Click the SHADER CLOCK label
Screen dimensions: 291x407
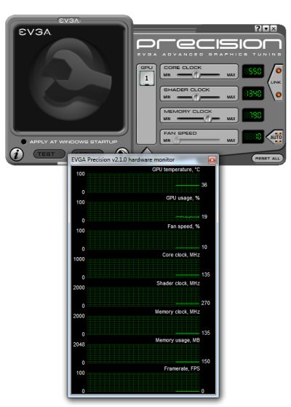click(x=187, y=90)
